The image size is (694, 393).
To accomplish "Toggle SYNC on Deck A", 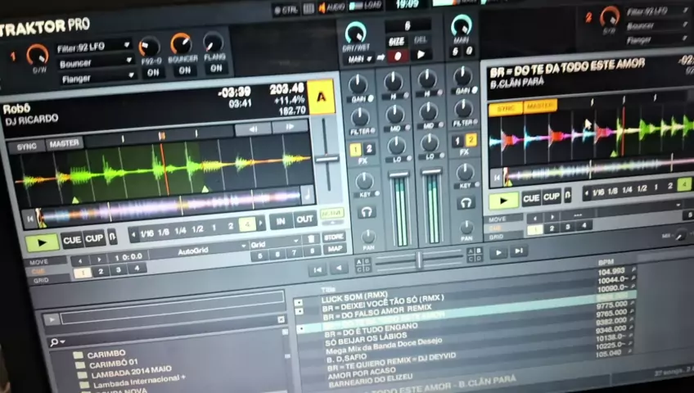I will (27, 146).
